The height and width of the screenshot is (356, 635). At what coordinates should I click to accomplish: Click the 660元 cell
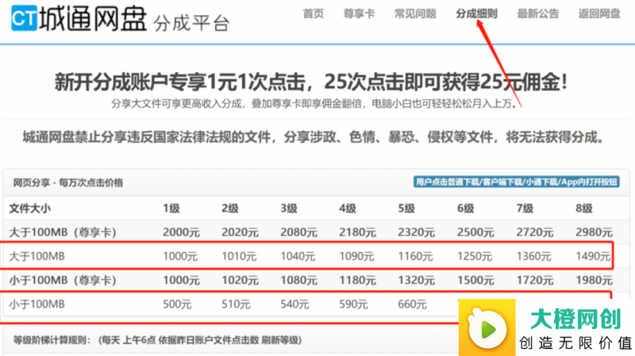[x=412, y=304]
